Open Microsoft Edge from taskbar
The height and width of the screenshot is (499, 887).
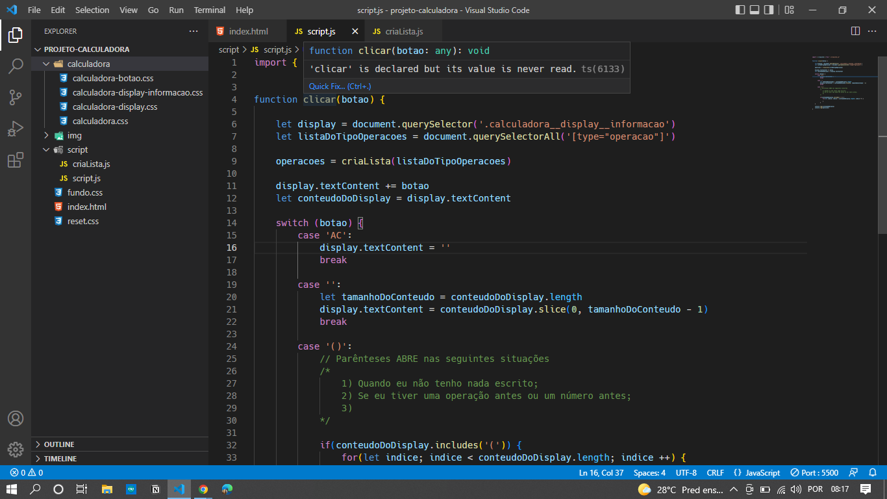(227, 489)
